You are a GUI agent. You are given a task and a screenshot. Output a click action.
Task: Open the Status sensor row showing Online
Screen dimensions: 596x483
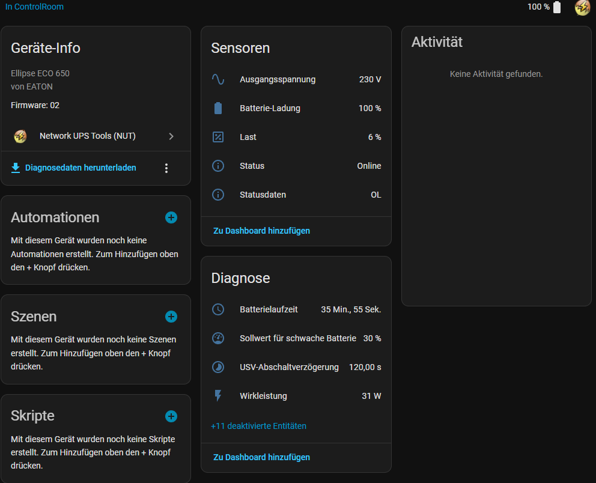tap(296, 166)
